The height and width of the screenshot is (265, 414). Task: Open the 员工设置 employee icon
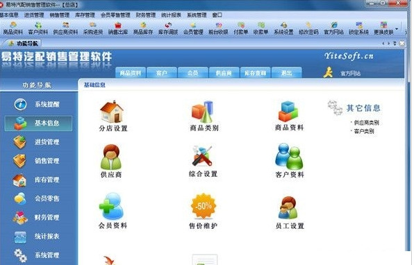click(x=288, y=207)
